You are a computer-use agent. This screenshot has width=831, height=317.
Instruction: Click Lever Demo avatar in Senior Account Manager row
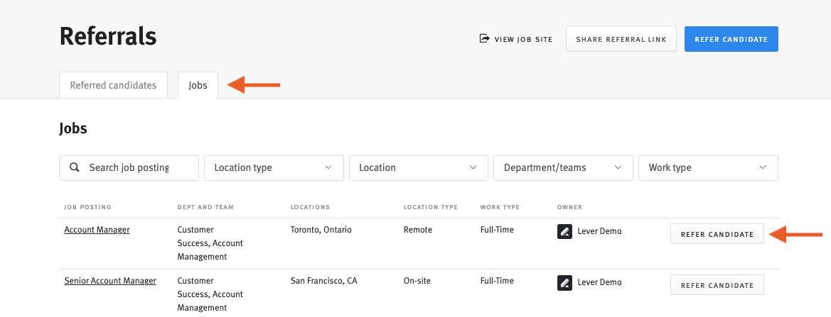click(564, 283)
